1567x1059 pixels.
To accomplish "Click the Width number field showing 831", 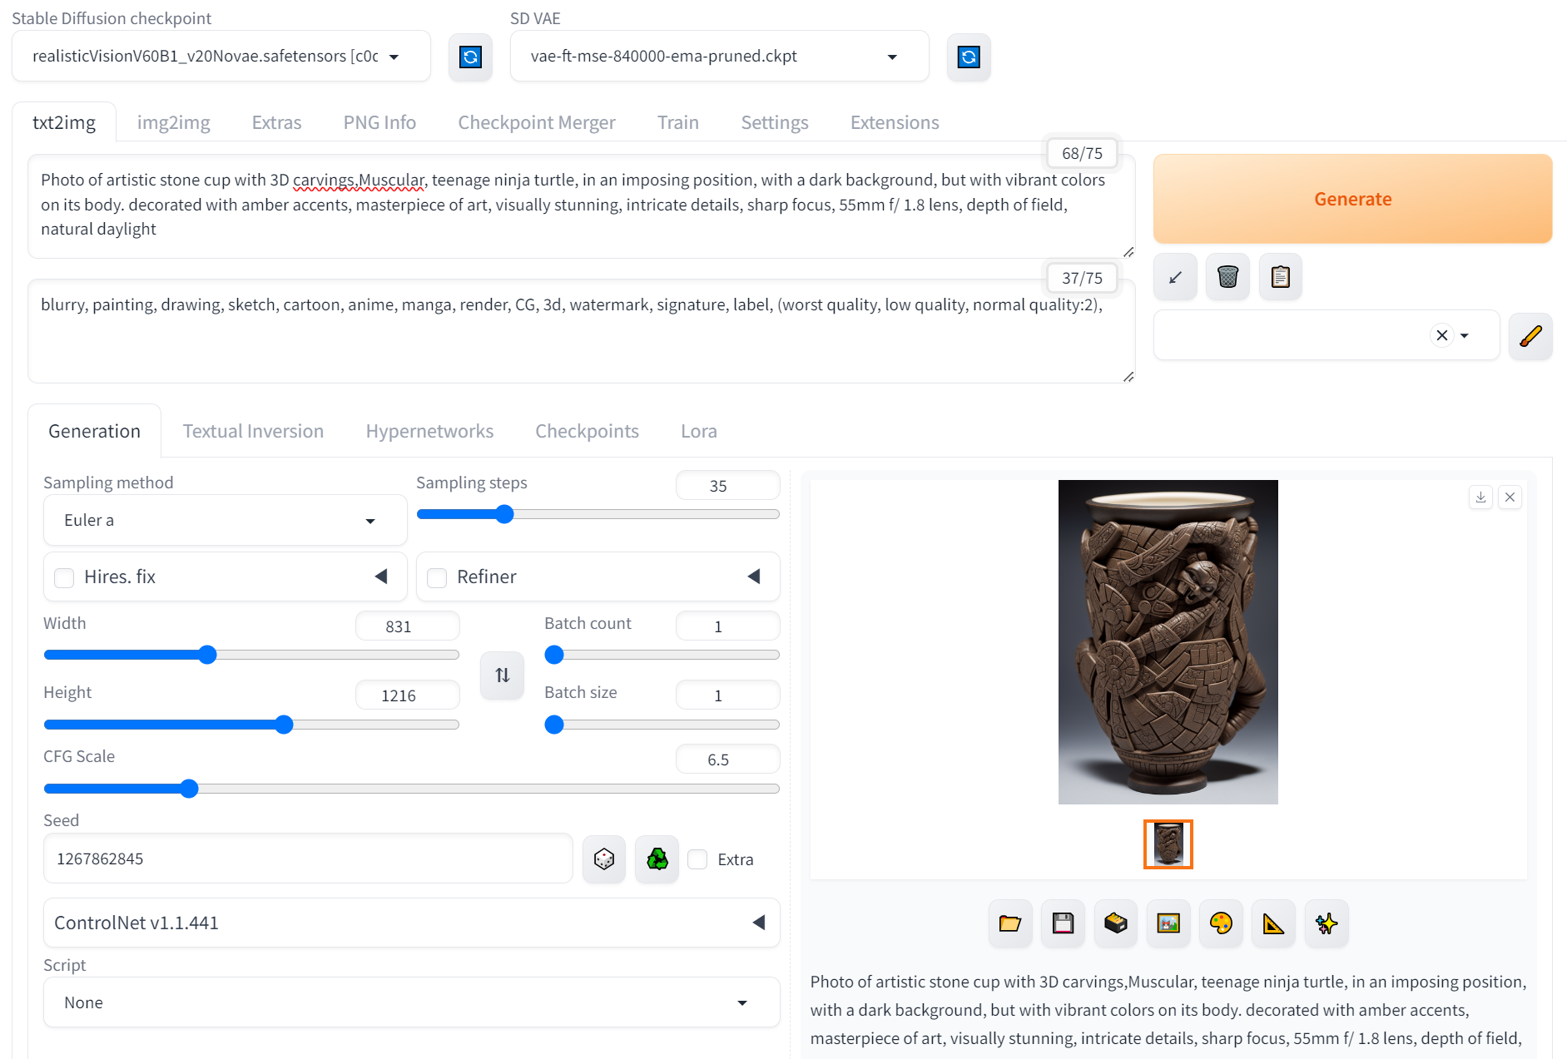I will [x=408, y=626].
